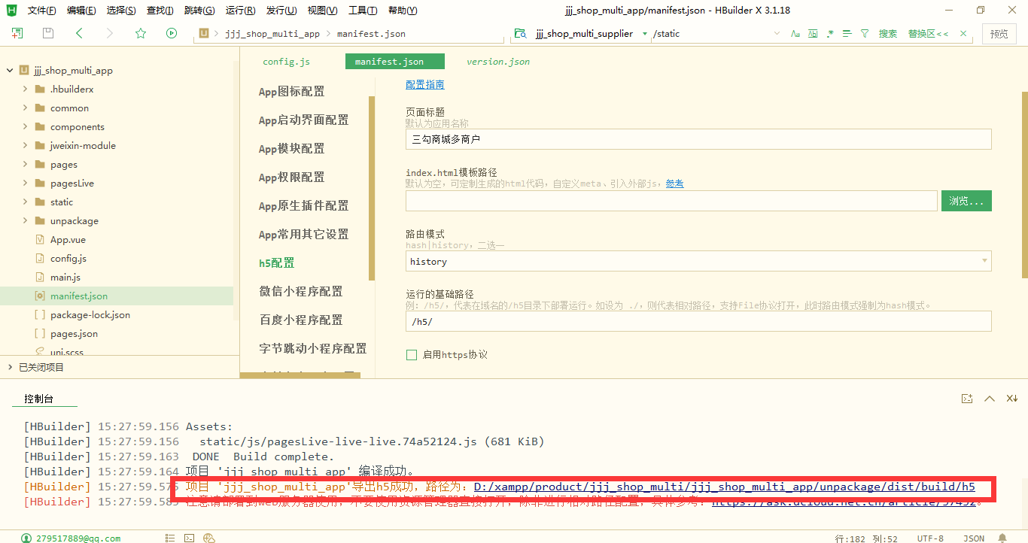This screenshot has width=1028, height=543.
Task: Open pages.json in the project tree
Action: (x=74, y=334)
